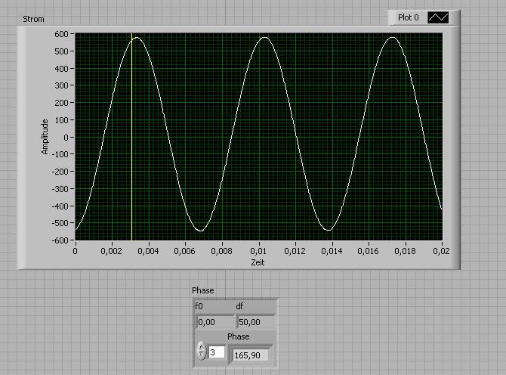Click the Strom graph title label
Image resolution: width=506 pixels, height=375 pixels.
click(x=33, y=18)
